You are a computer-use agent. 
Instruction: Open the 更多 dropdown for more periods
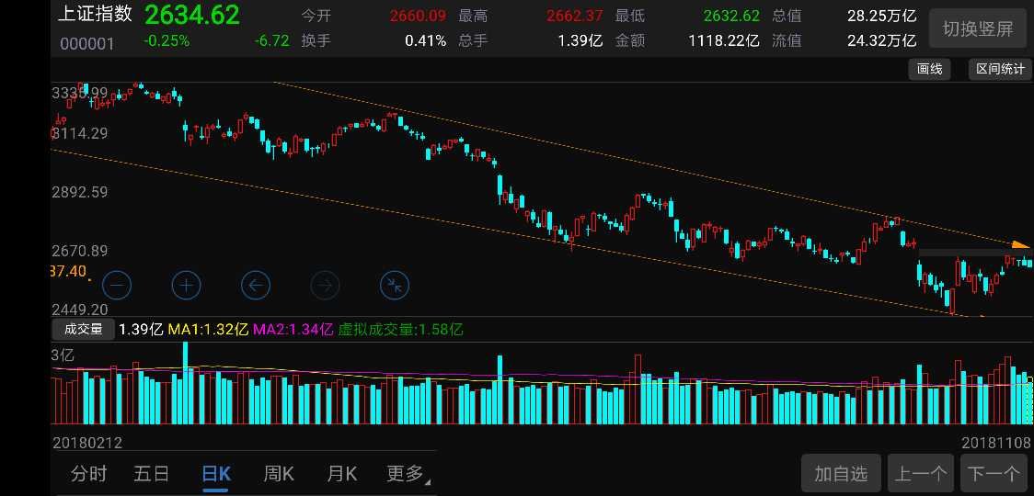point(407,474)
